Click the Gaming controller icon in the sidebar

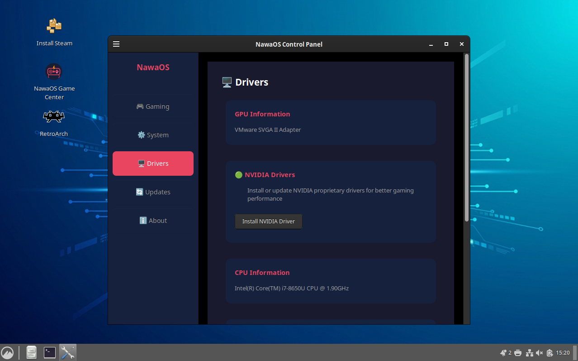(x=140, y=106)
